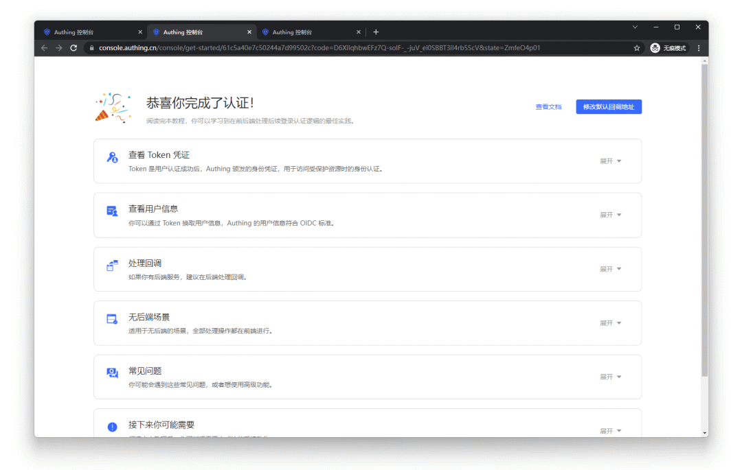Expand the 查看 Token 凭证 section
Image resolution: width=742 pixels, height=470 pixels.
[x=610, y=160]
